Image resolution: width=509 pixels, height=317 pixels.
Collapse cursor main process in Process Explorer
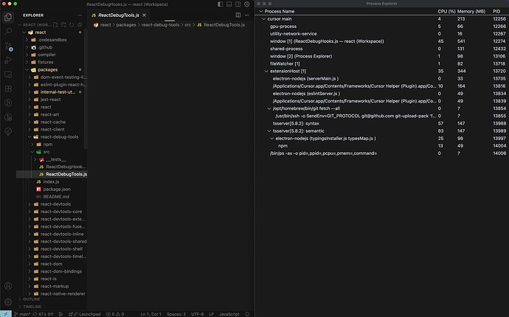click(263, 19)
